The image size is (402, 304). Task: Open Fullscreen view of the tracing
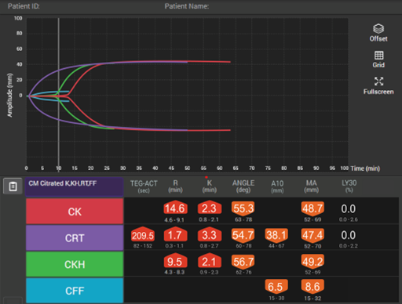tap(378, 81)
